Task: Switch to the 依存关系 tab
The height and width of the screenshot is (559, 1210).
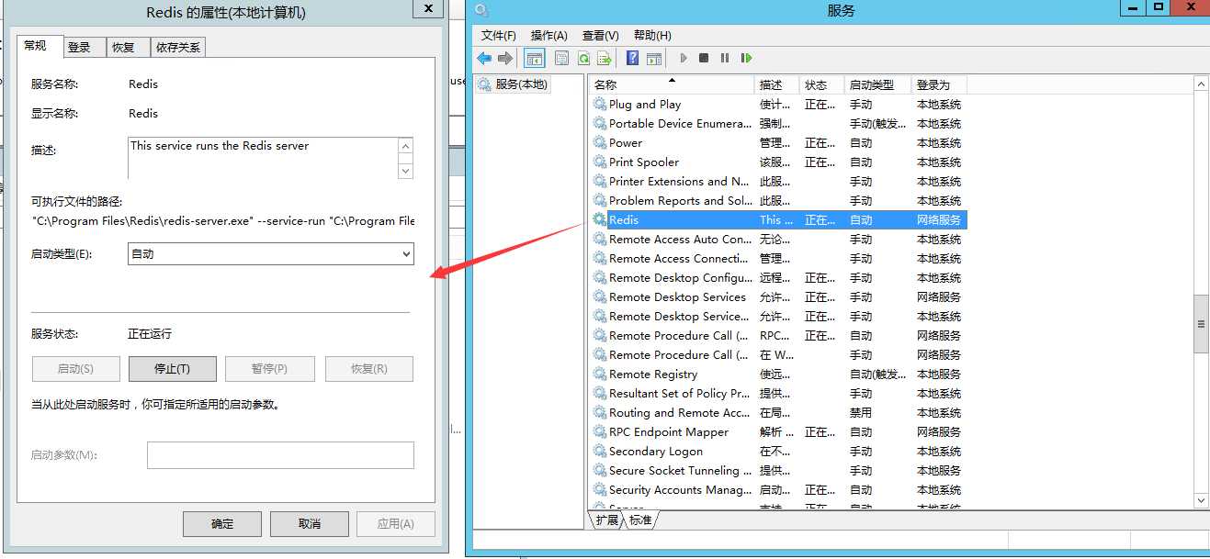Action: (178, 48)
